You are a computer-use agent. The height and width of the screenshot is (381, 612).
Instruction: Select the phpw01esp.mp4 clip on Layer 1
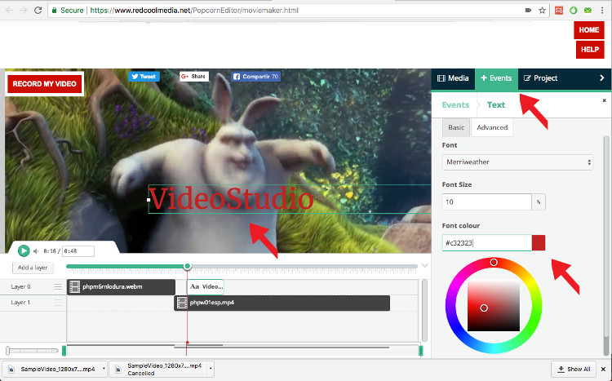click(282, 303)
